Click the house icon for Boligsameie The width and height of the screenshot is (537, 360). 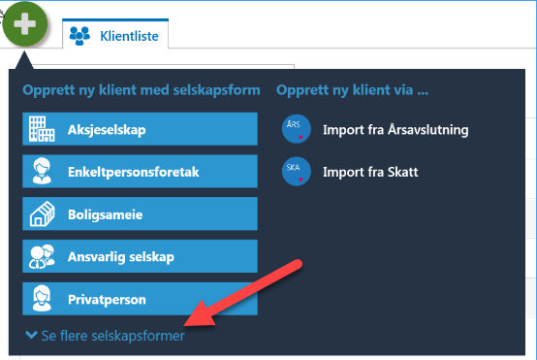tap(42, 213)
